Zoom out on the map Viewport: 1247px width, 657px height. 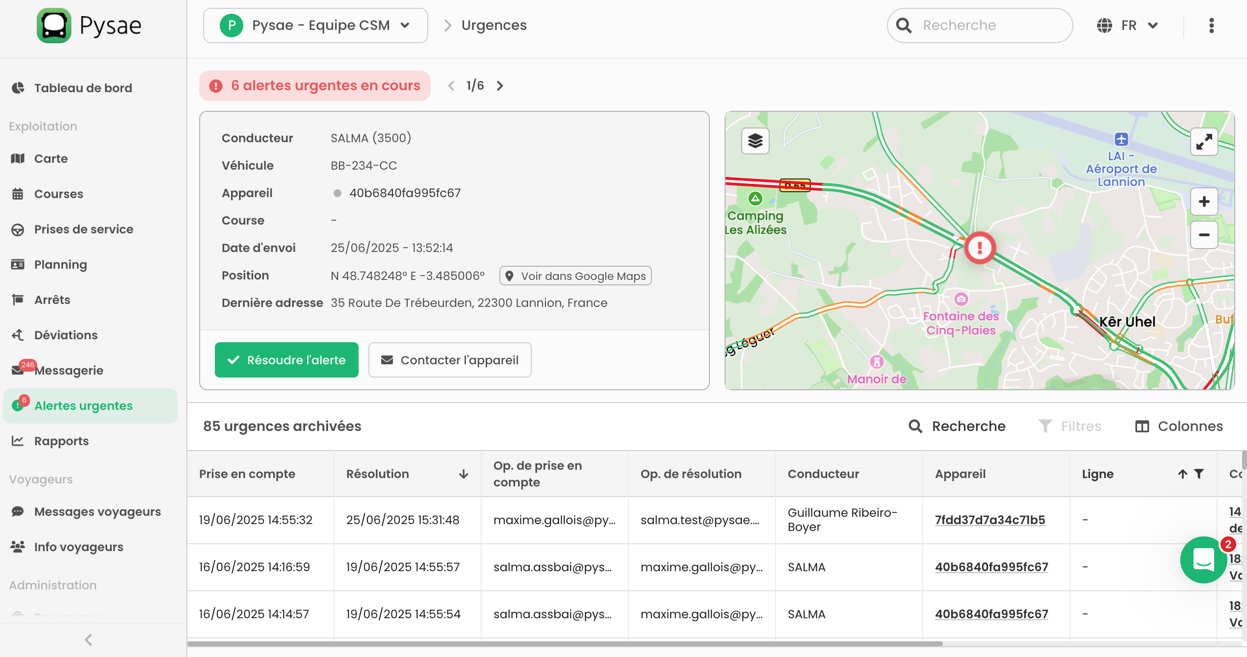tap(1204, 235)
